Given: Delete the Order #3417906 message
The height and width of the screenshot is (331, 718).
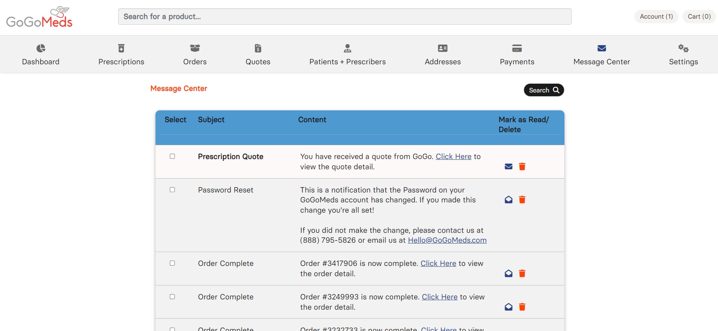Looking at the screenshot, I should [x=522, y=274].
